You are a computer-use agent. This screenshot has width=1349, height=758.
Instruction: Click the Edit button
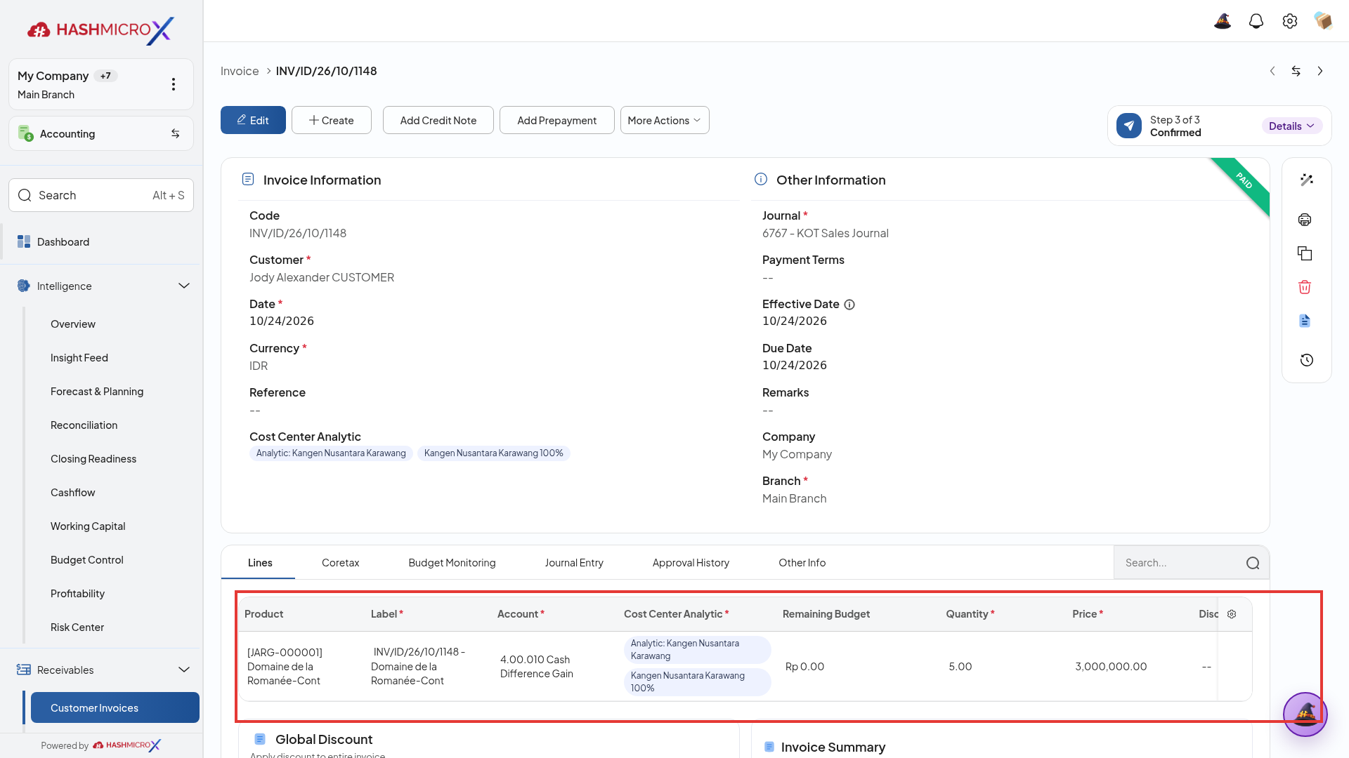click(x=253, y=120)
